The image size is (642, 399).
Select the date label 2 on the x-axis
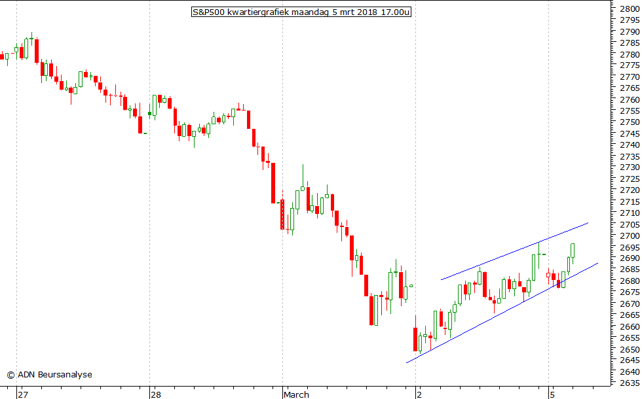click(x=419, y=394)
